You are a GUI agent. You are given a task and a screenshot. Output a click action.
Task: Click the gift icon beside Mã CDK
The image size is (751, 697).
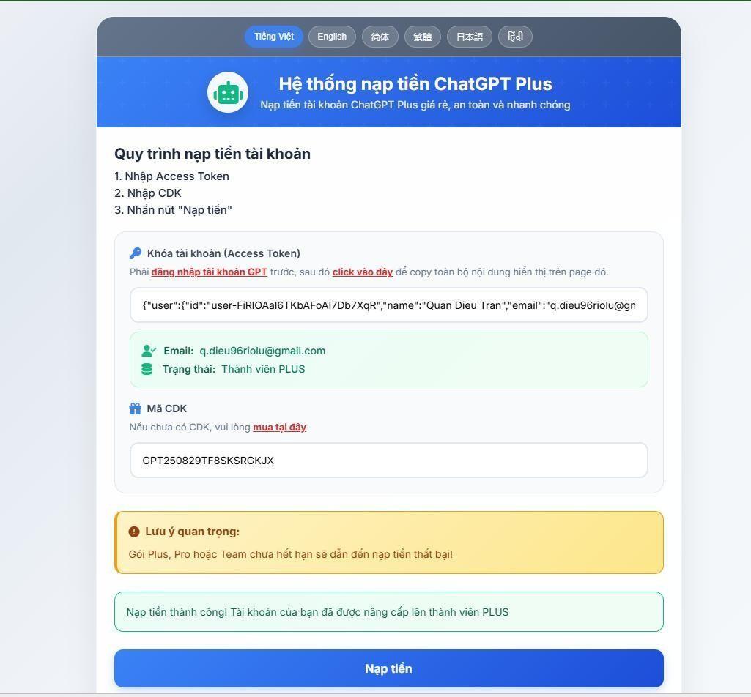pos(135,409)
